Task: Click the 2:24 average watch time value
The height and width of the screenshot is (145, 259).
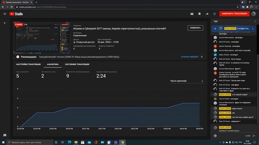Action: [101, 76]
